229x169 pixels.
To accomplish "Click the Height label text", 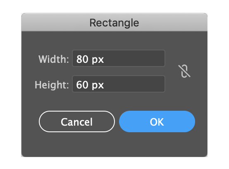I will [x=52, y=85].
